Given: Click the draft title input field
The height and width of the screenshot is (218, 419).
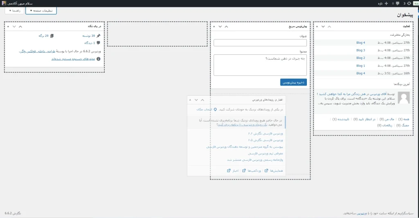Looking at the screenshot, I should pos(260,43).
